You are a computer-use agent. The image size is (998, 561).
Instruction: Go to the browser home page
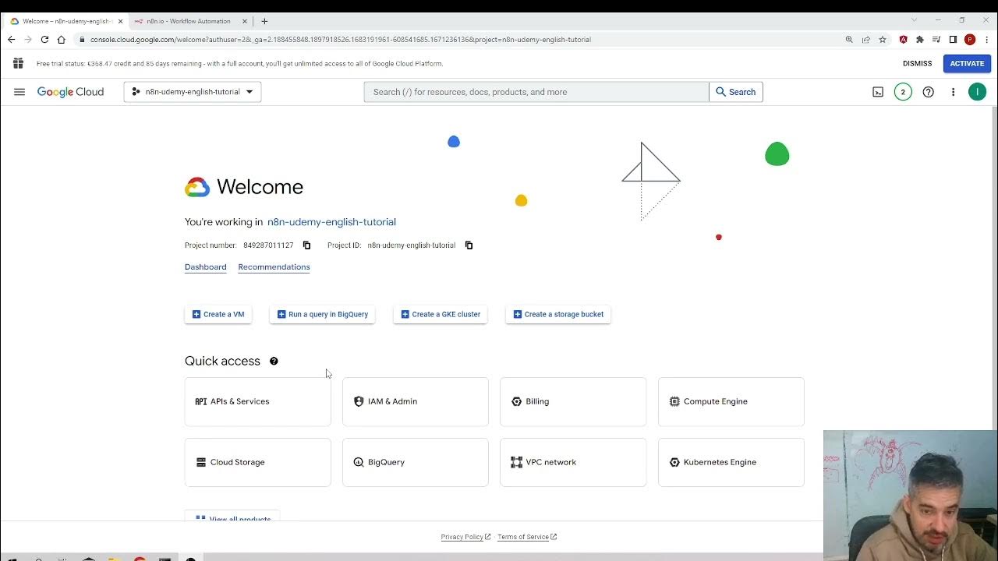click(61, 40)
